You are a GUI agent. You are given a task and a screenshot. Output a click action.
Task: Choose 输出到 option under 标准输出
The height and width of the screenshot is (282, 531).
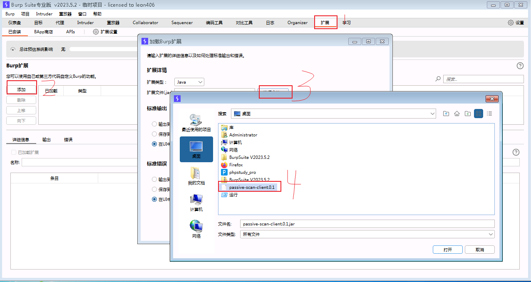(x=155, y=124)
